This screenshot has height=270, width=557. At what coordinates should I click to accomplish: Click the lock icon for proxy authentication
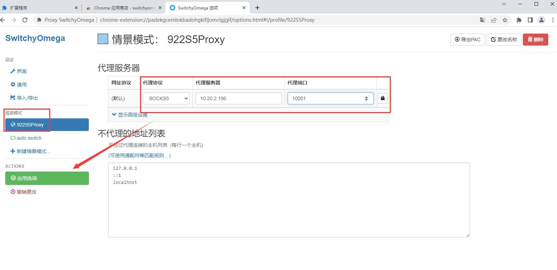click(382, 98)
